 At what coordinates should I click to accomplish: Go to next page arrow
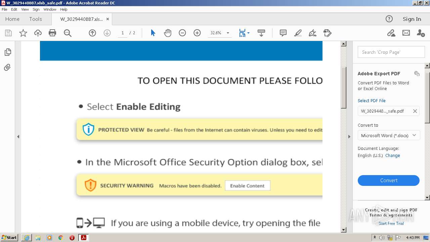(107, 33)
